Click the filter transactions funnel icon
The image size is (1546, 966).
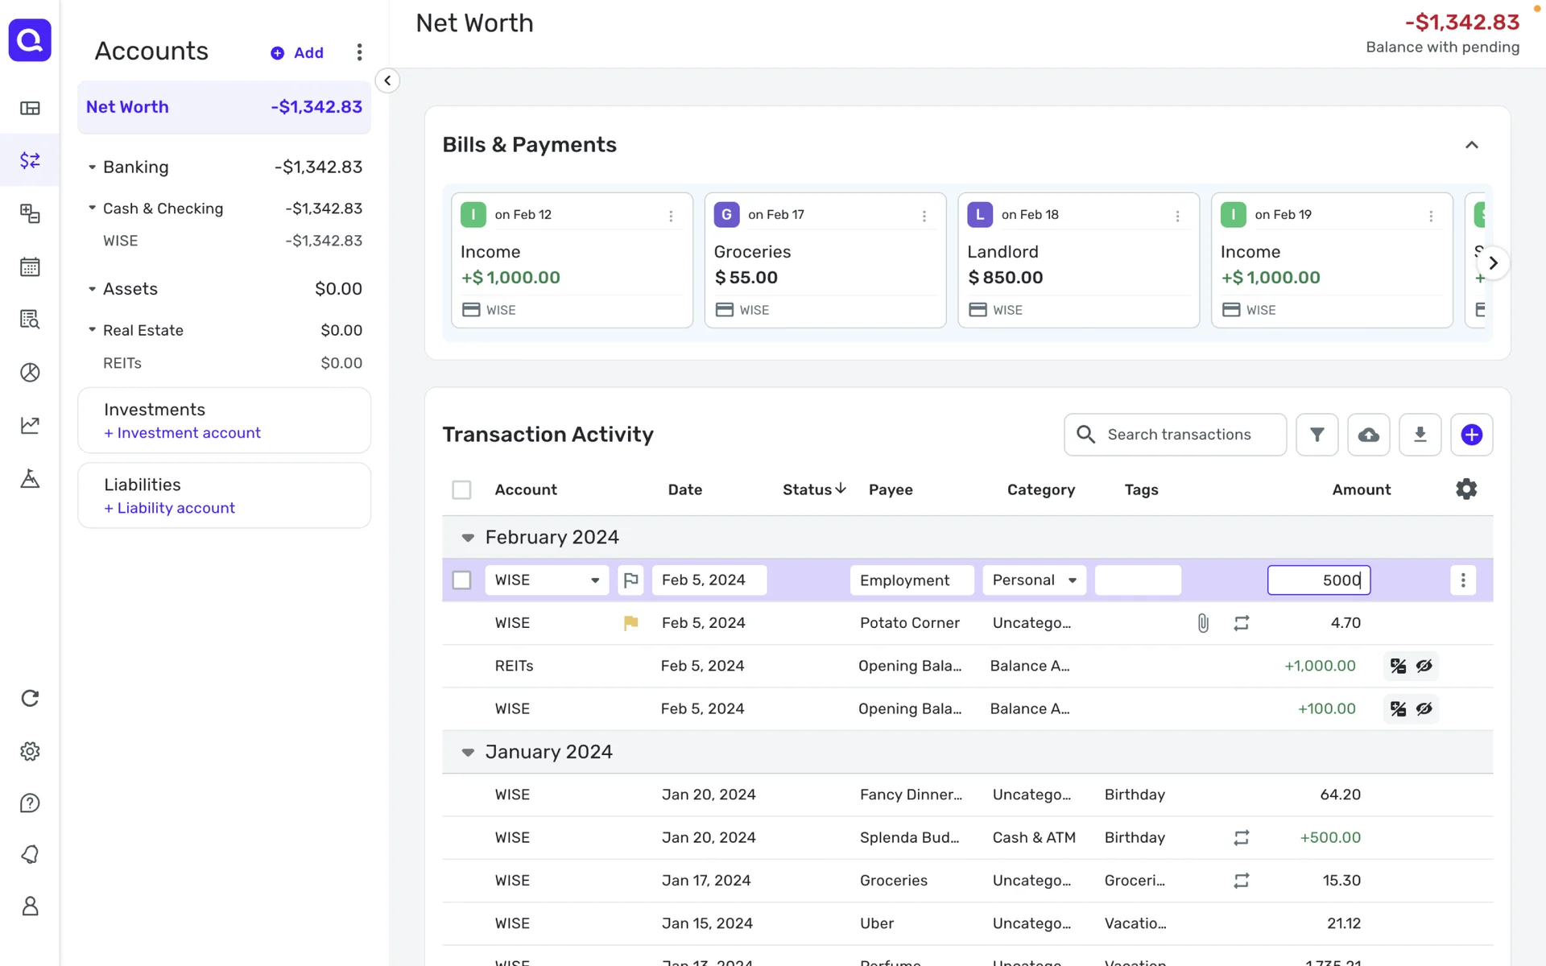click(1317, 435)
